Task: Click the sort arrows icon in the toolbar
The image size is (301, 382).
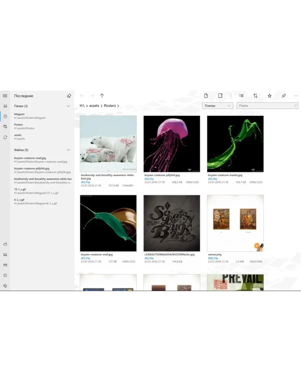Action: tap(255, 96)
